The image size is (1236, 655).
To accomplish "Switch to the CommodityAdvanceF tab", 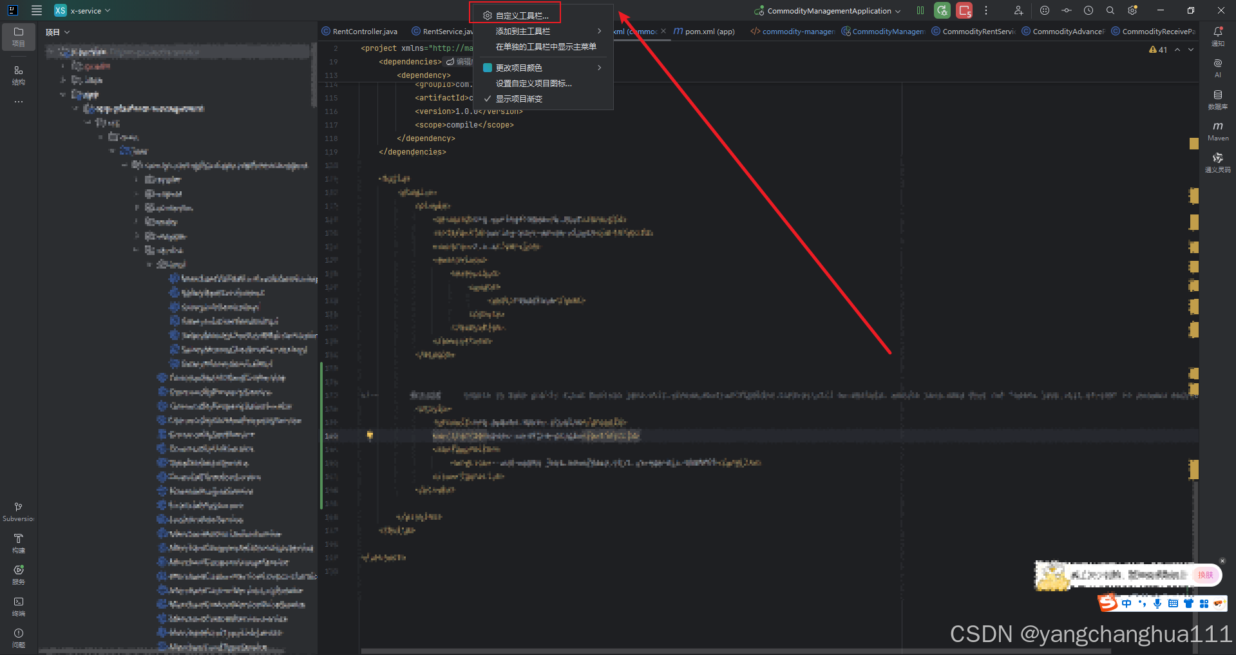I will pyautogui.click(x=1063, y=32).
